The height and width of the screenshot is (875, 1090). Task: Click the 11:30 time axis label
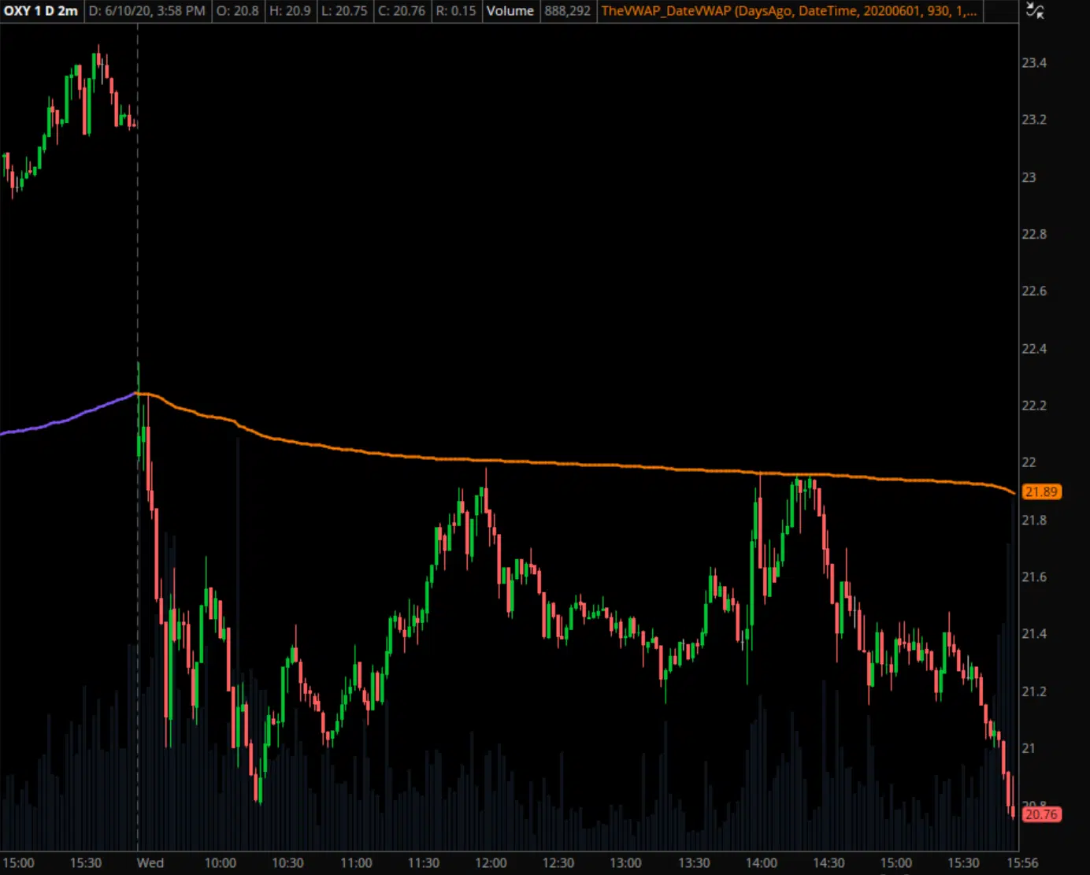coord(424,863)
